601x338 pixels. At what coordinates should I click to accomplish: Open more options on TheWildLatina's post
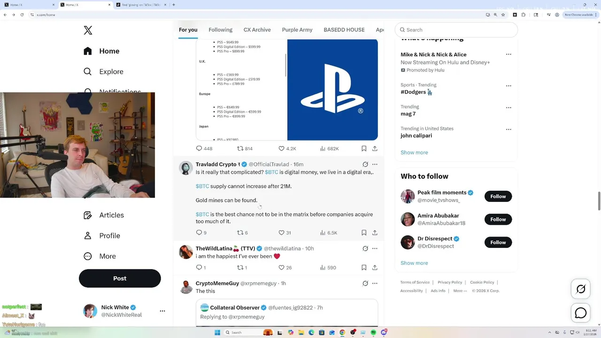[x=375, y=248]
